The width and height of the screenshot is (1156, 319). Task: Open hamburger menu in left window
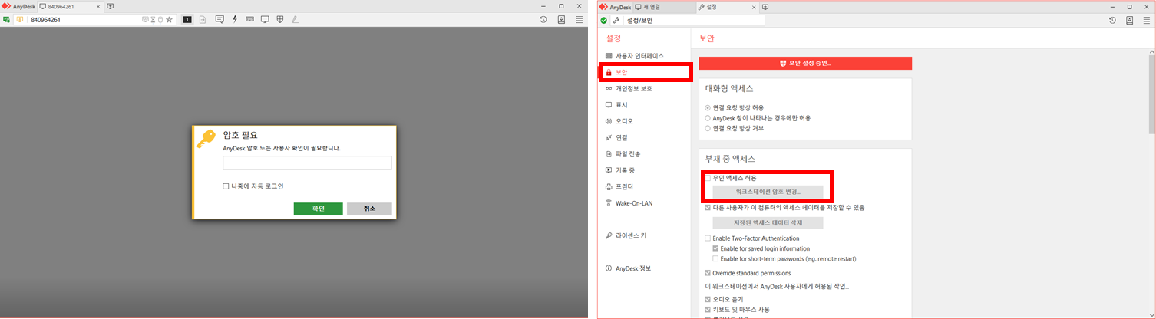580,20
